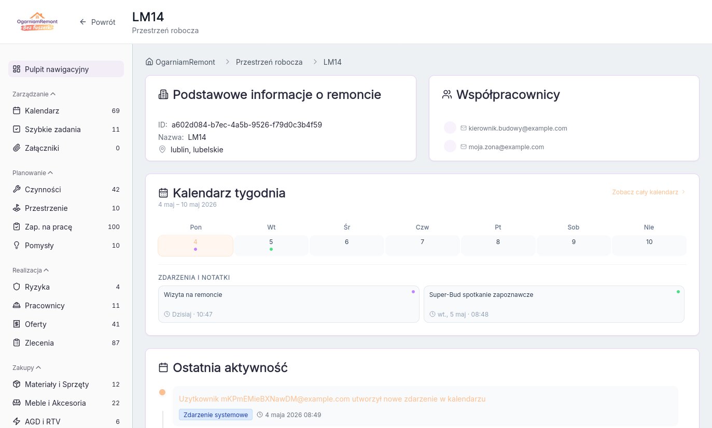This screenshot has width=712, height=428.
Task: Click the home icon in the breadcrumb
Action: tap(149, 62)
